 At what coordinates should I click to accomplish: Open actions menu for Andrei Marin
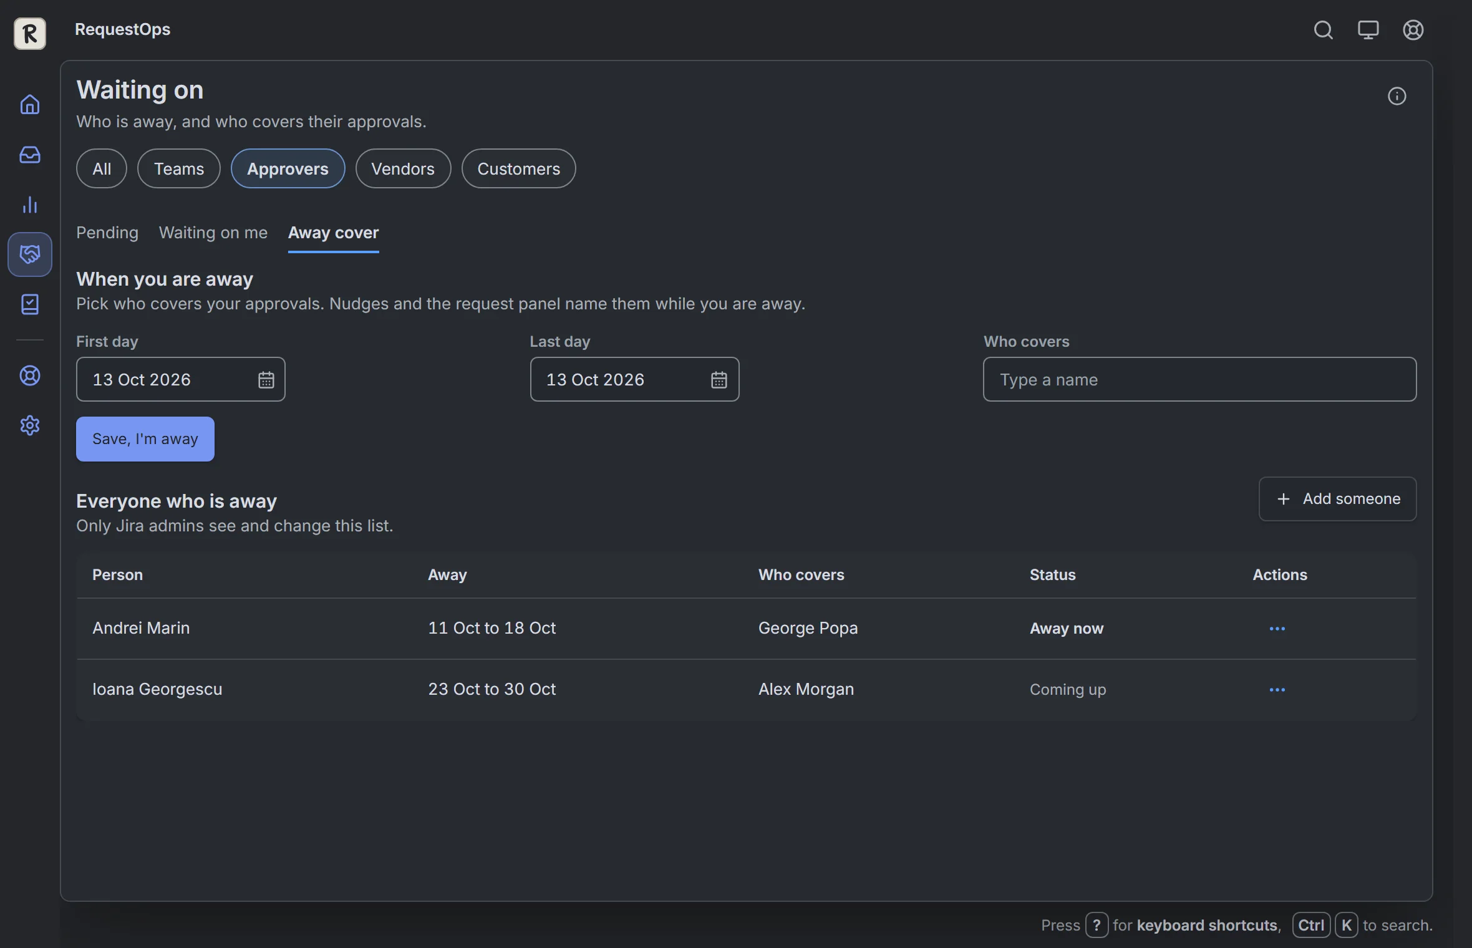[1277, 629]
